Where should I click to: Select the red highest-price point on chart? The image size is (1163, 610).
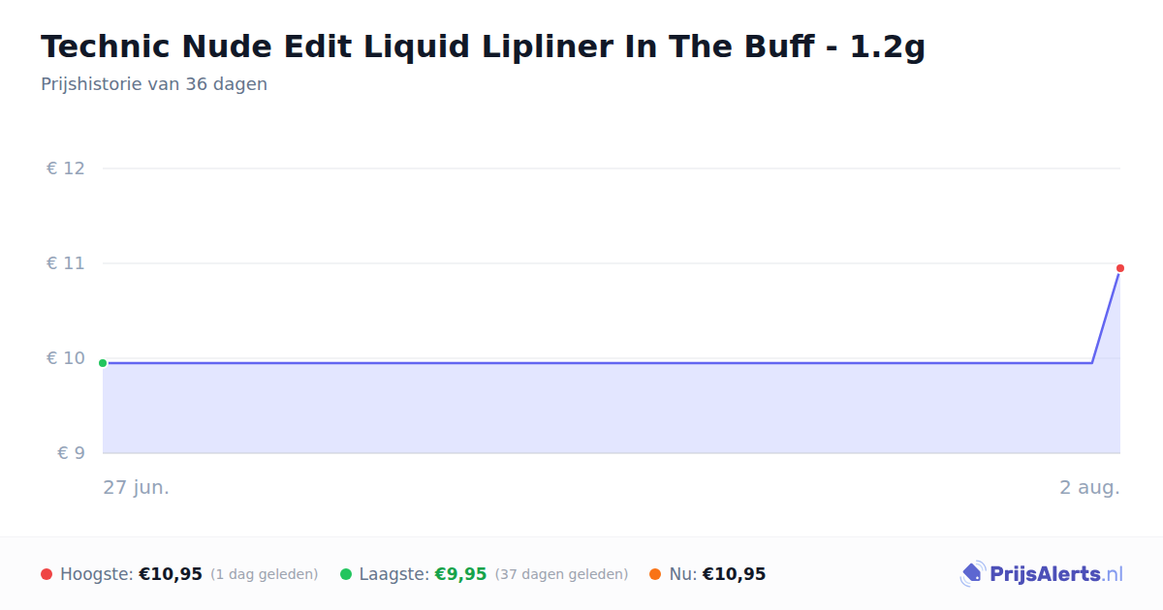pyautogui.click(x=1120, y=268)
